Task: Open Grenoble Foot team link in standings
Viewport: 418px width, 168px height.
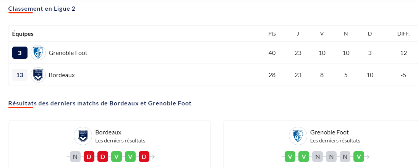Action: (x=68, y=53)
